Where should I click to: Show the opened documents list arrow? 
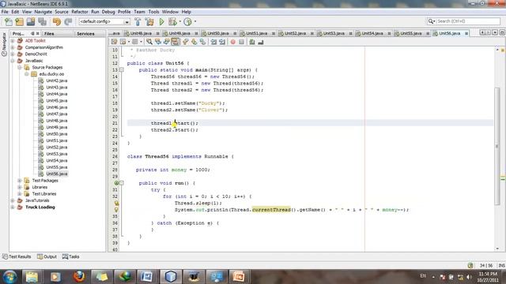point(495,33)
